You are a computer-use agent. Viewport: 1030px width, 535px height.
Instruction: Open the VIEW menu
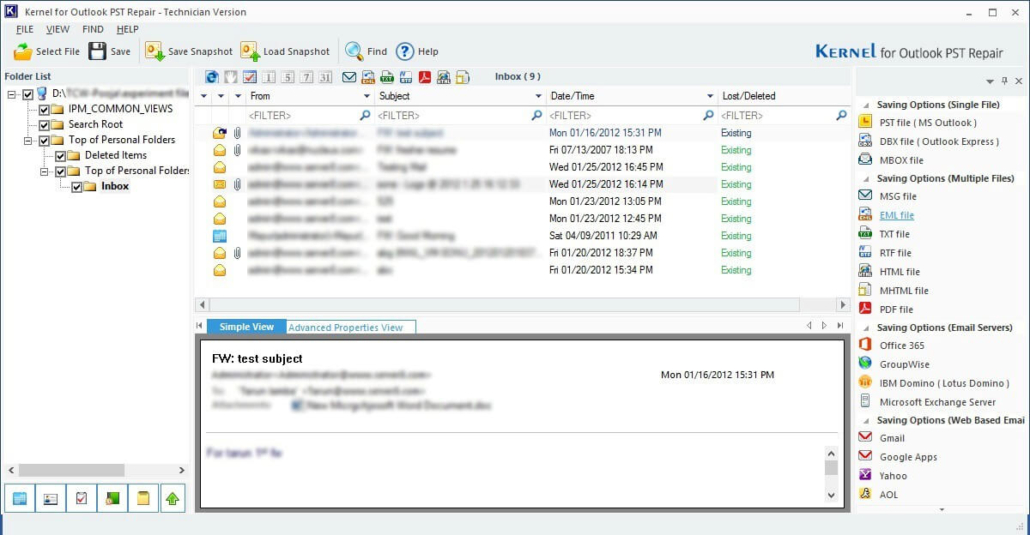[x=58, y=30]
